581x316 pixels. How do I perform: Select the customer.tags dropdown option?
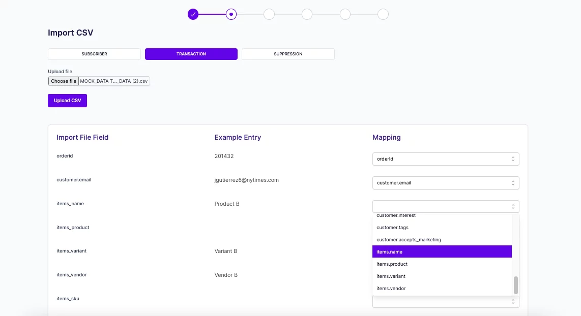click(442, 227)
